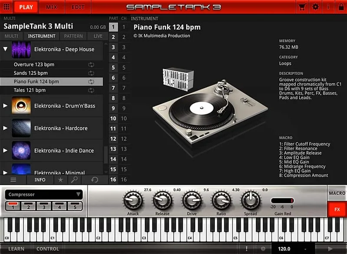The image size is (347, 254).
Task: Toggle the CONTROL button
Action: click(x=48, y=249)
